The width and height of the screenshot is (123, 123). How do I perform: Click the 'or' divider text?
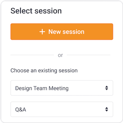click(60, 55)
